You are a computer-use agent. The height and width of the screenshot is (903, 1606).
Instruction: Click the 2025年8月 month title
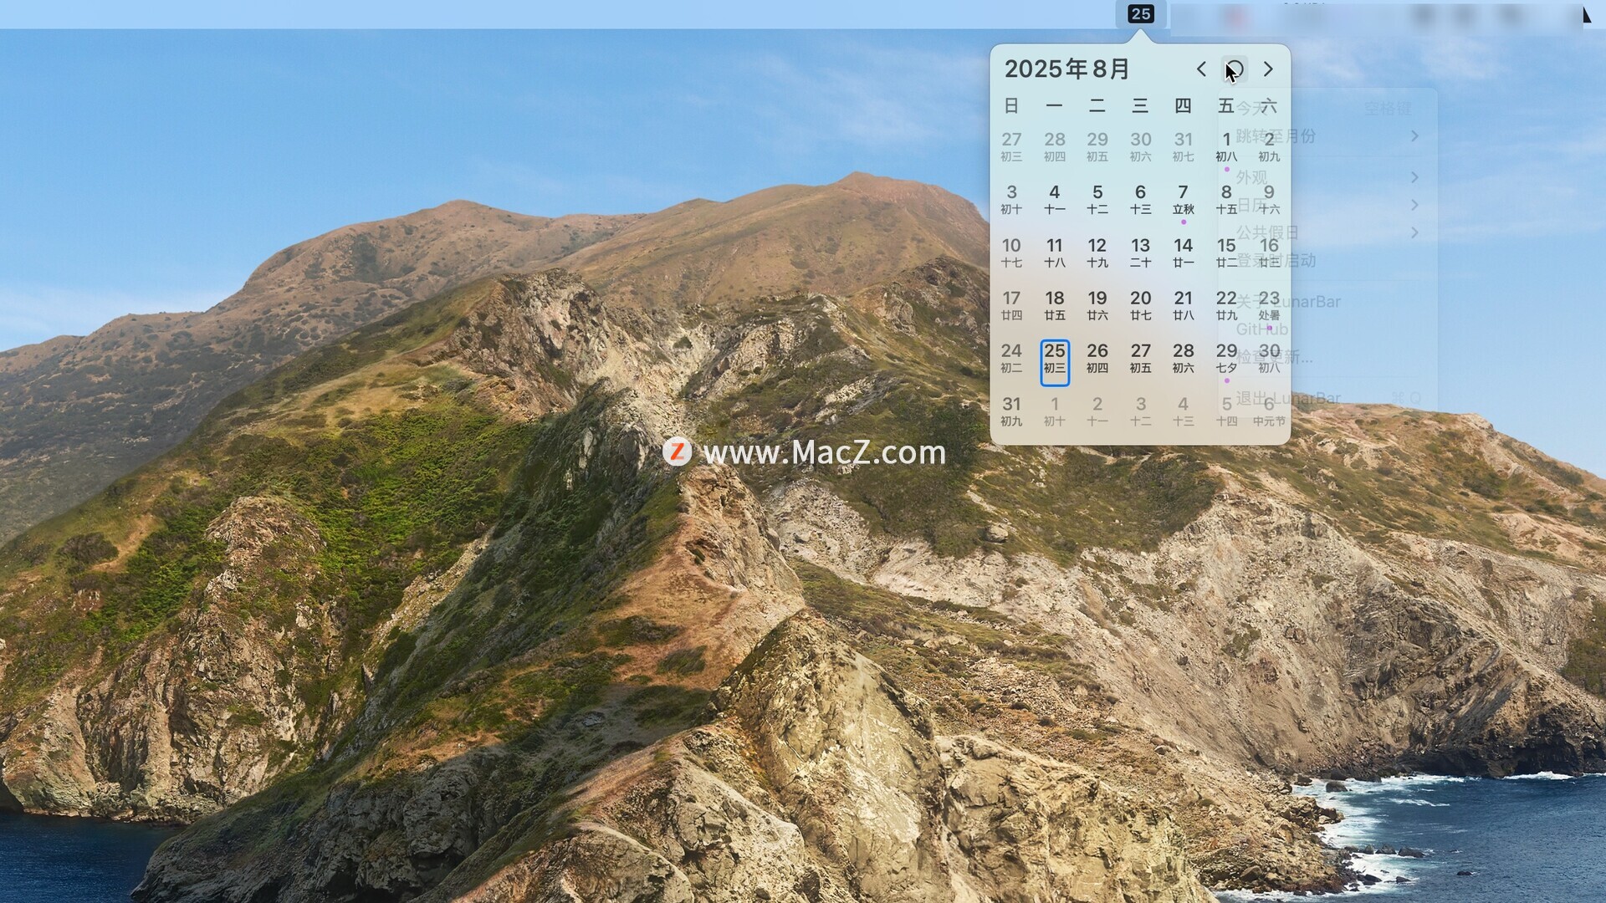click(1067, 69)
